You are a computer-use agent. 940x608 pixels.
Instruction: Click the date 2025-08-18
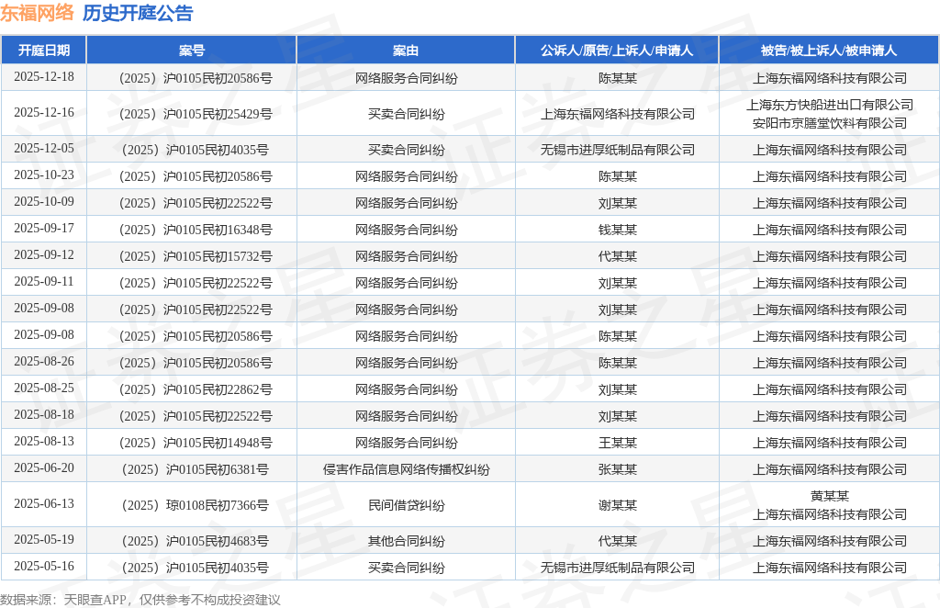pos(44,415)
